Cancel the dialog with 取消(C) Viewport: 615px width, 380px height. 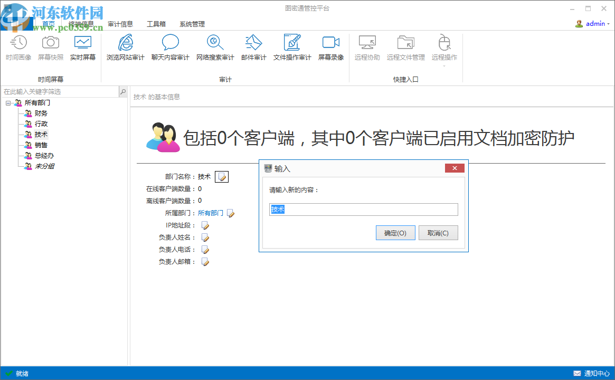pos(438,233)
